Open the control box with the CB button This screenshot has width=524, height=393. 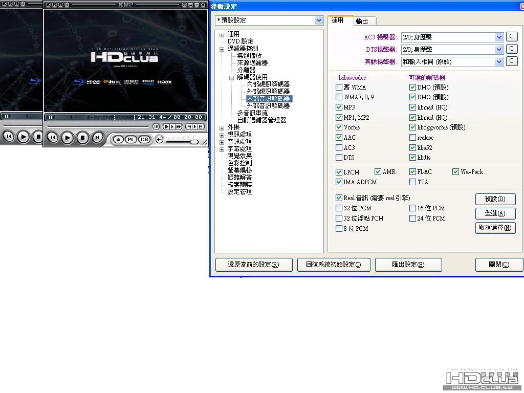click(144, 139)
